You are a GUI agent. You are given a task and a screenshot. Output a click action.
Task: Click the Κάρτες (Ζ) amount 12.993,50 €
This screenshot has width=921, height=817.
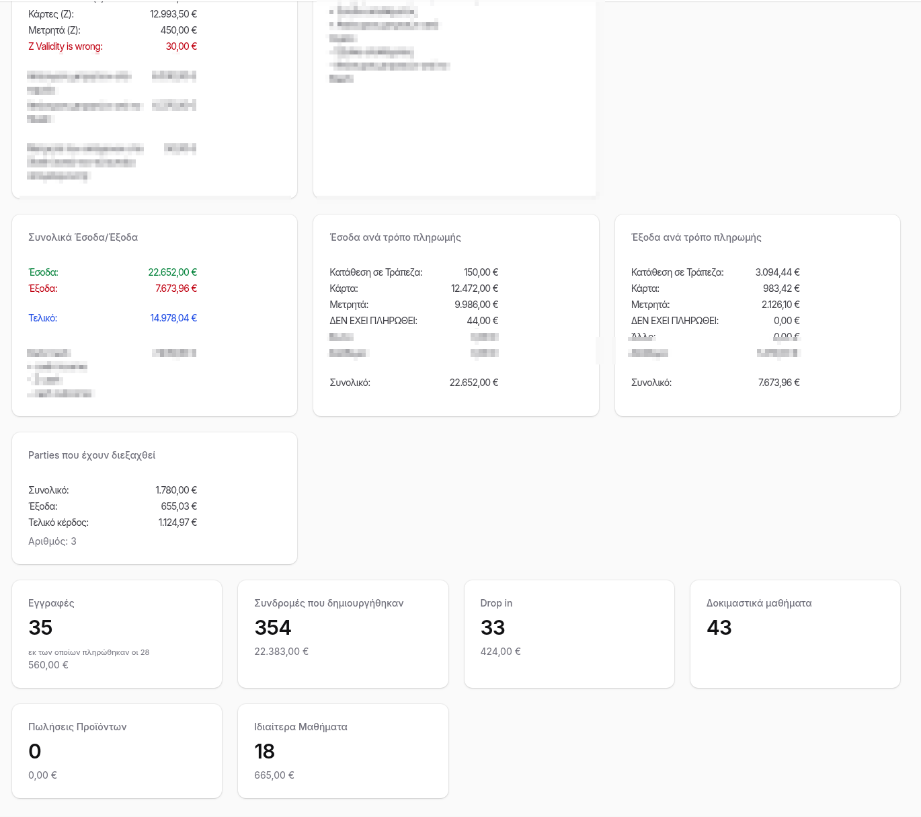[173, 14]
